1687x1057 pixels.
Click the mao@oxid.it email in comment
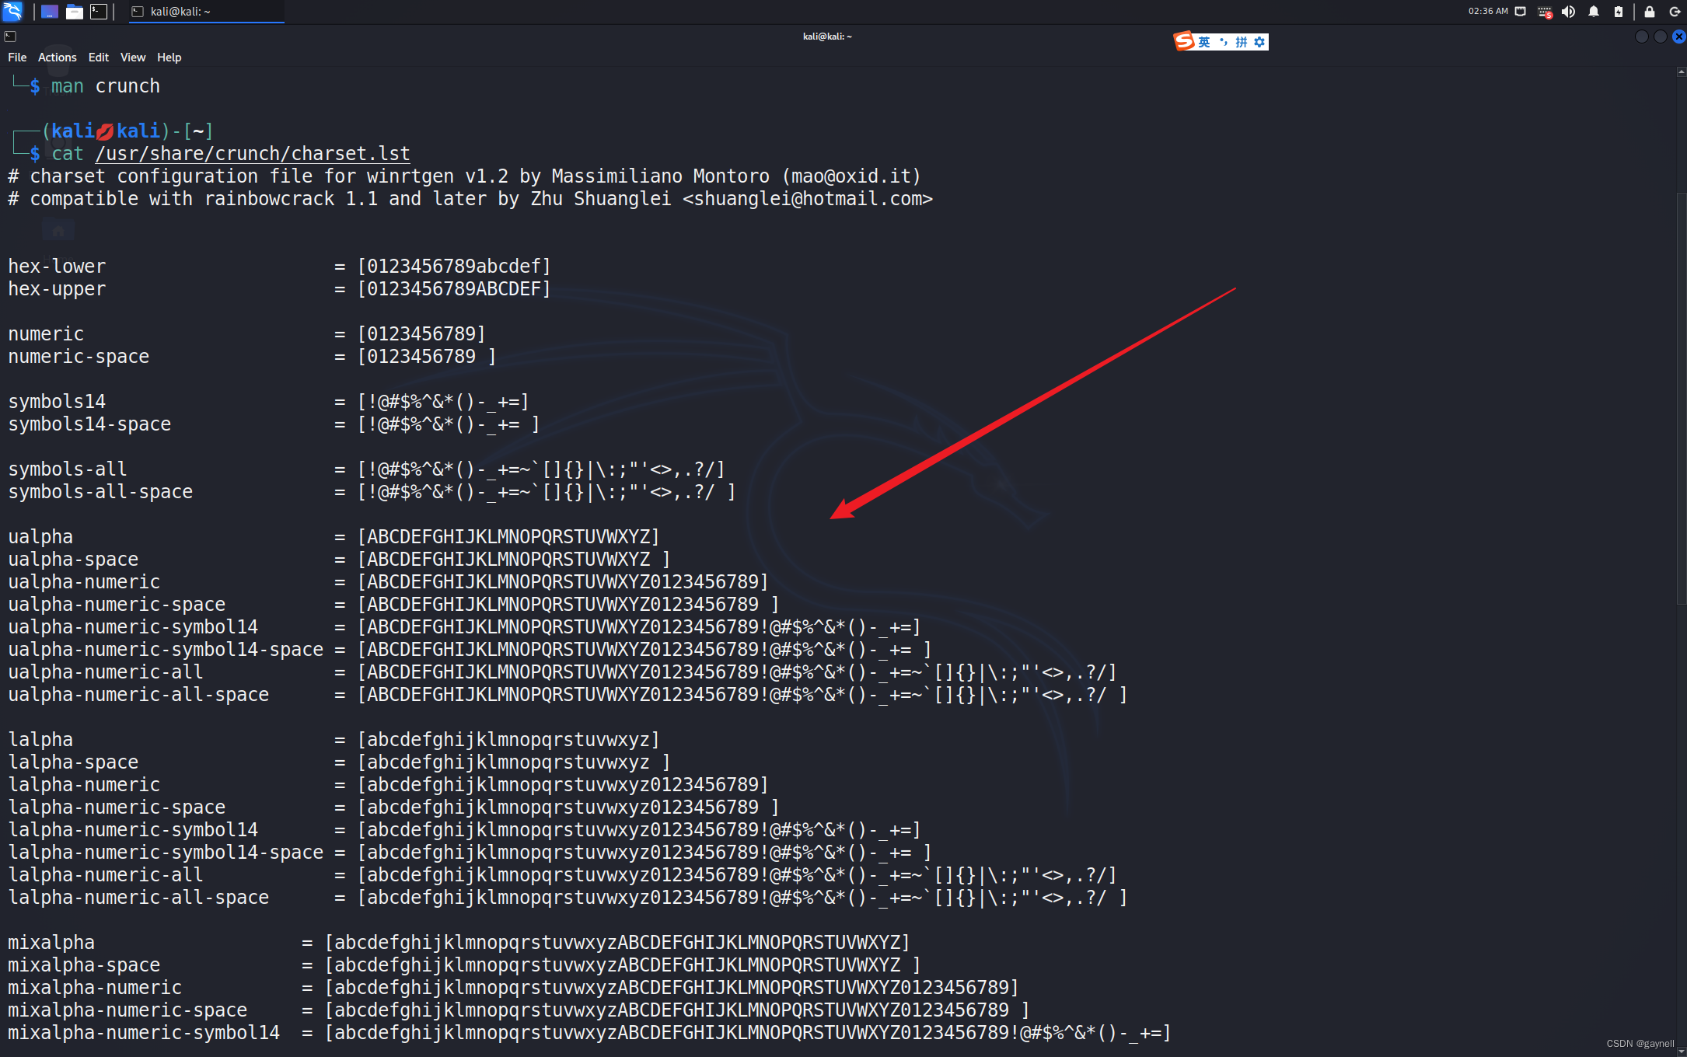[x=850, y=176]
